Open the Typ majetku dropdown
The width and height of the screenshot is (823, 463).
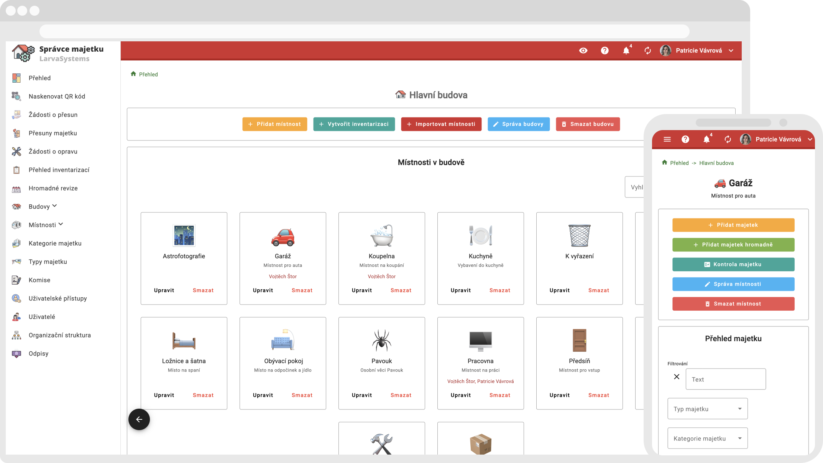click(707, 409)
